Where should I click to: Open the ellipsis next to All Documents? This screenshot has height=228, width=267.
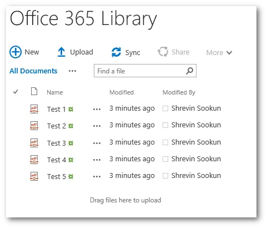pyautogui.click(x=72, y=71)
